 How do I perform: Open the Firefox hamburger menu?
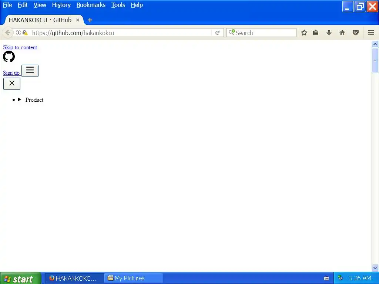click(371, 33)
